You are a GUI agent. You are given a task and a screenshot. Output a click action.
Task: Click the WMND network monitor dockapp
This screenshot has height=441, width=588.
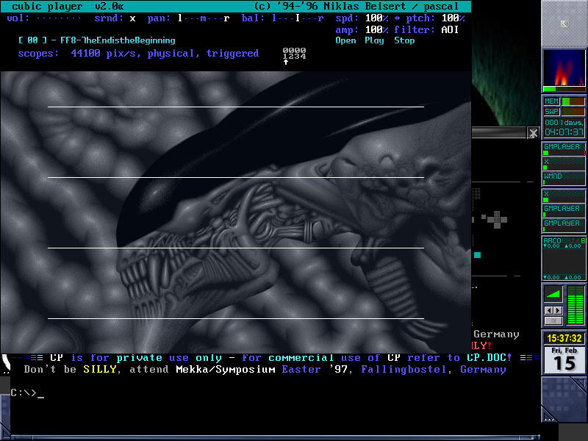[564, 177]
